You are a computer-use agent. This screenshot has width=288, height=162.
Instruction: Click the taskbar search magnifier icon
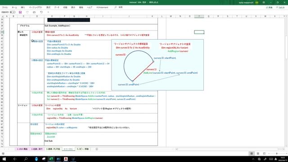[26, 159]
